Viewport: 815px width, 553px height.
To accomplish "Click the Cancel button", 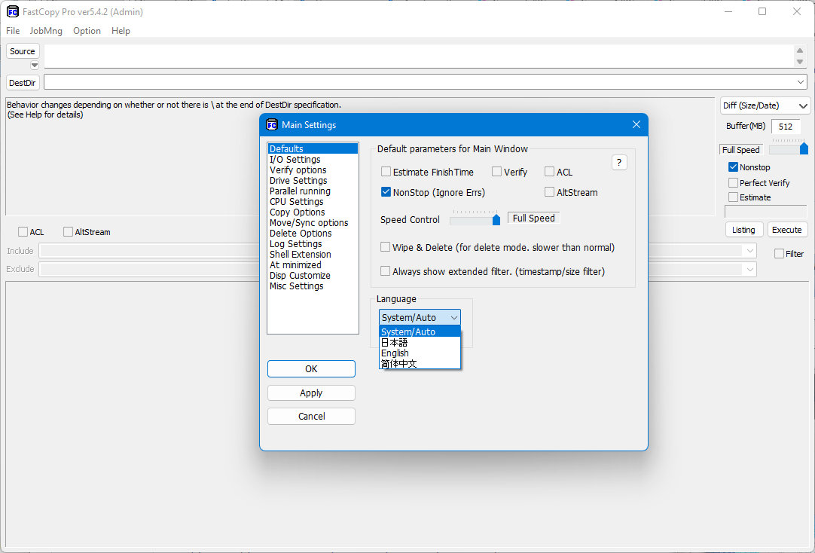I will tap(311, 417).
